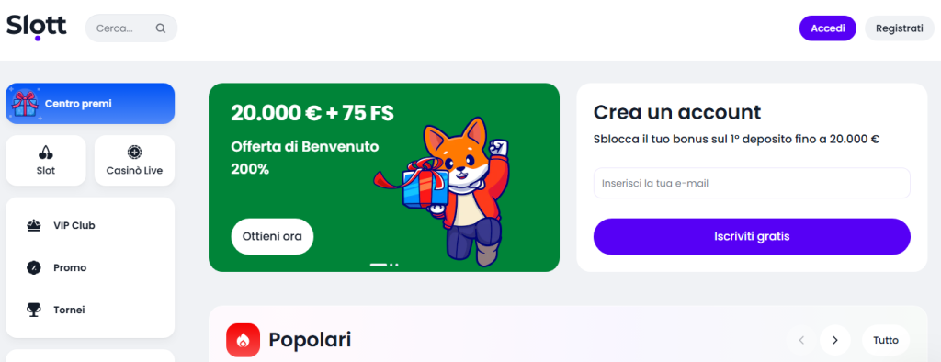Click Iscriviti gratis button
This screenshot has height=362, width=941.
click(752, 236)
